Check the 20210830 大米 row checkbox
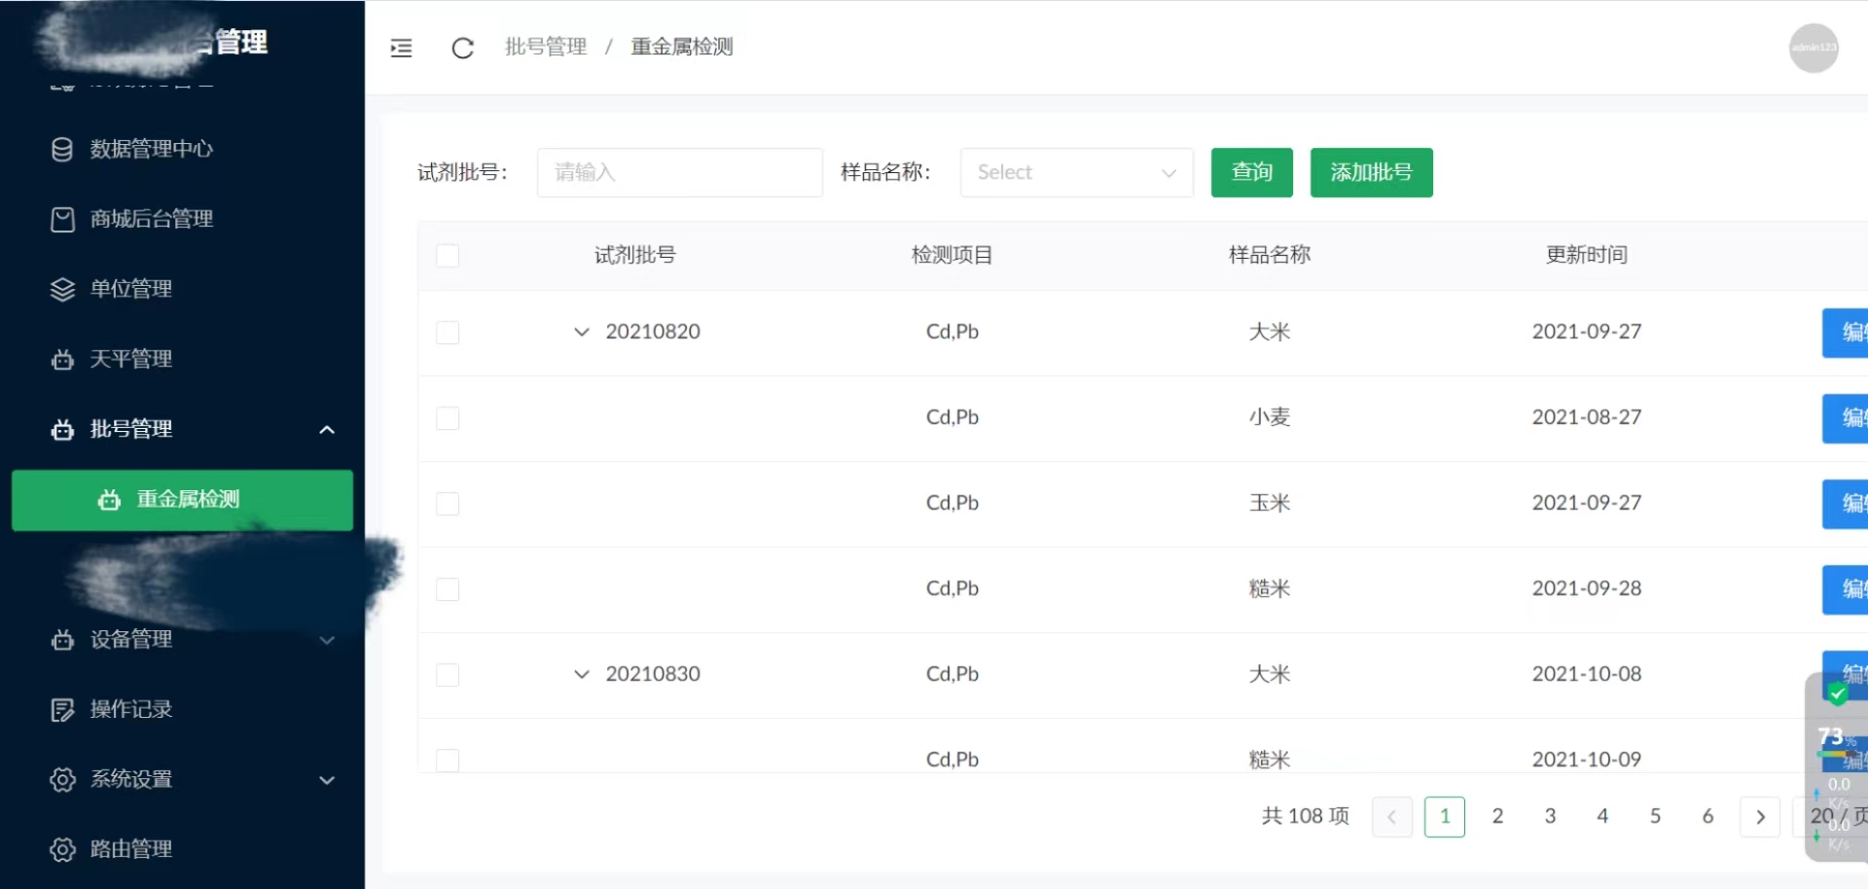The height and width of the screenshot is (889, 1868). 448,675
